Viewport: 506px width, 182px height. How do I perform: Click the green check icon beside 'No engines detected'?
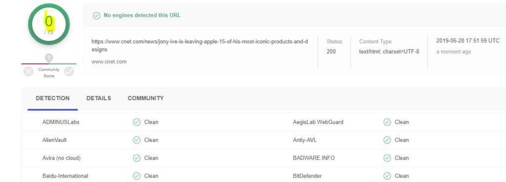[x=96, y=15]
